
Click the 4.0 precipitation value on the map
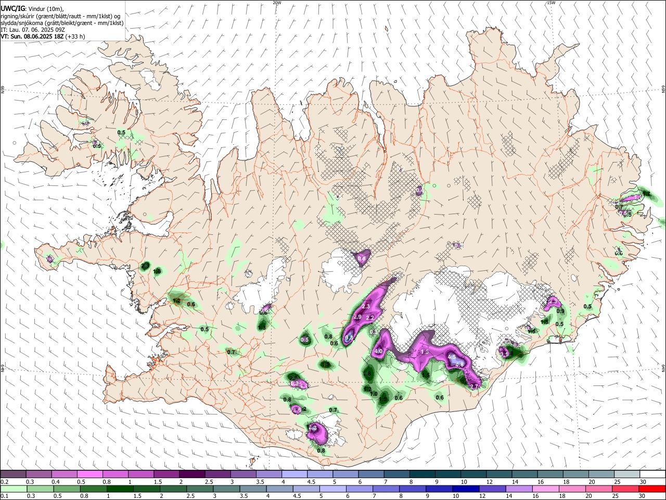point(378,352)
